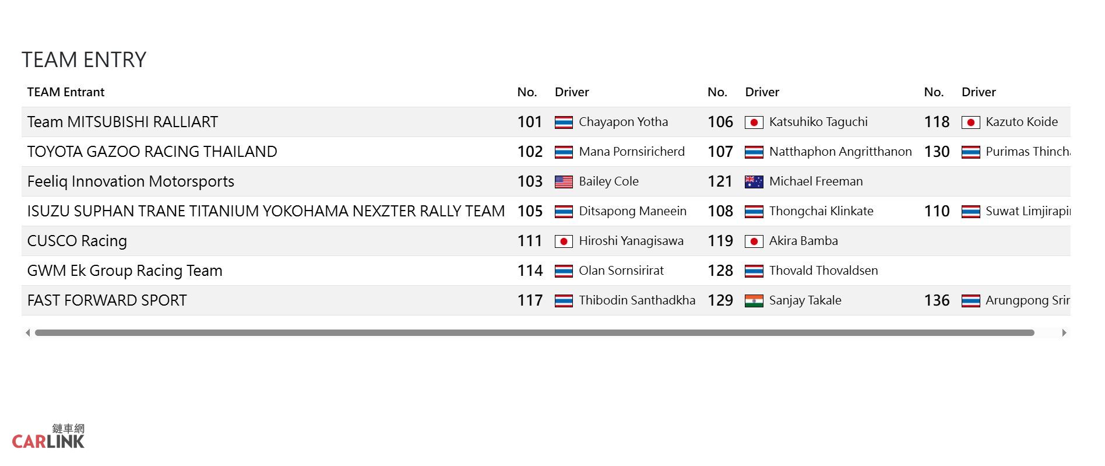
Task: Select driver Mana Pornsiricherd
Action: 632,152
